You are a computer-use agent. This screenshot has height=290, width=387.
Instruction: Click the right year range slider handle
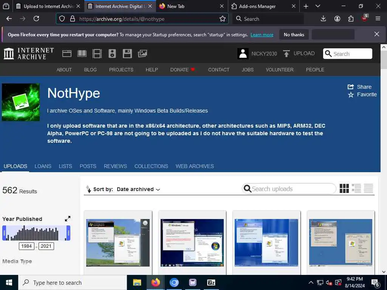68,233
